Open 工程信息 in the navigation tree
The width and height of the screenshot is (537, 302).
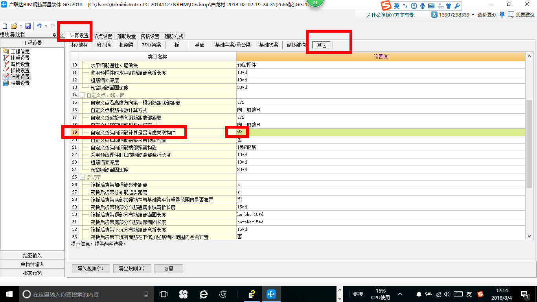20,52
